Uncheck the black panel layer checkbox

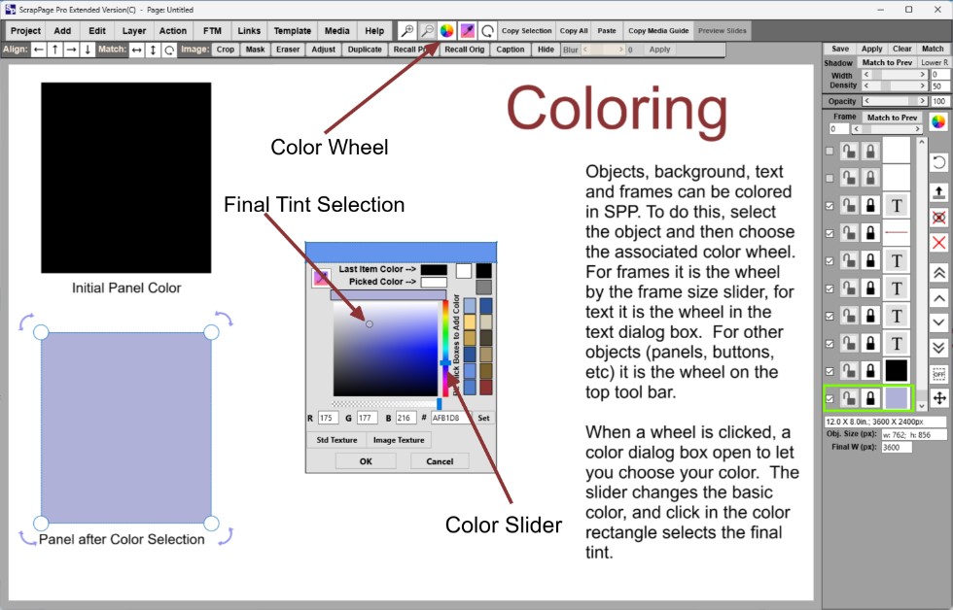(x=829, y=370)
